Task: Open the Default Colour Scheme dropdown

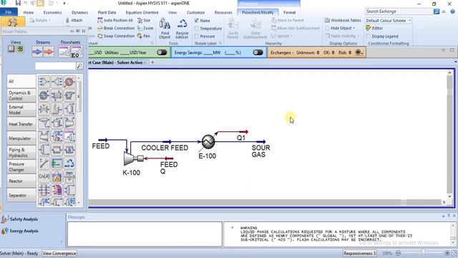Action: 388,21
